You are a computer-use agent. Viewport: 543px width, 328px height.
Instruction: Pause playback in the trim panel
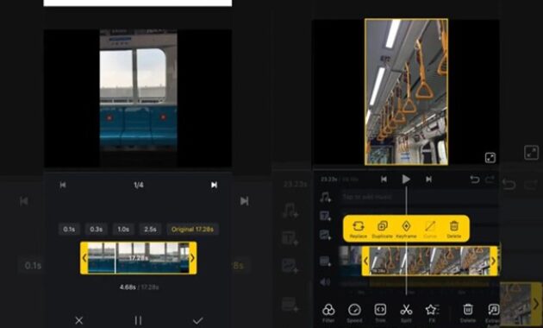pos(138,320)
